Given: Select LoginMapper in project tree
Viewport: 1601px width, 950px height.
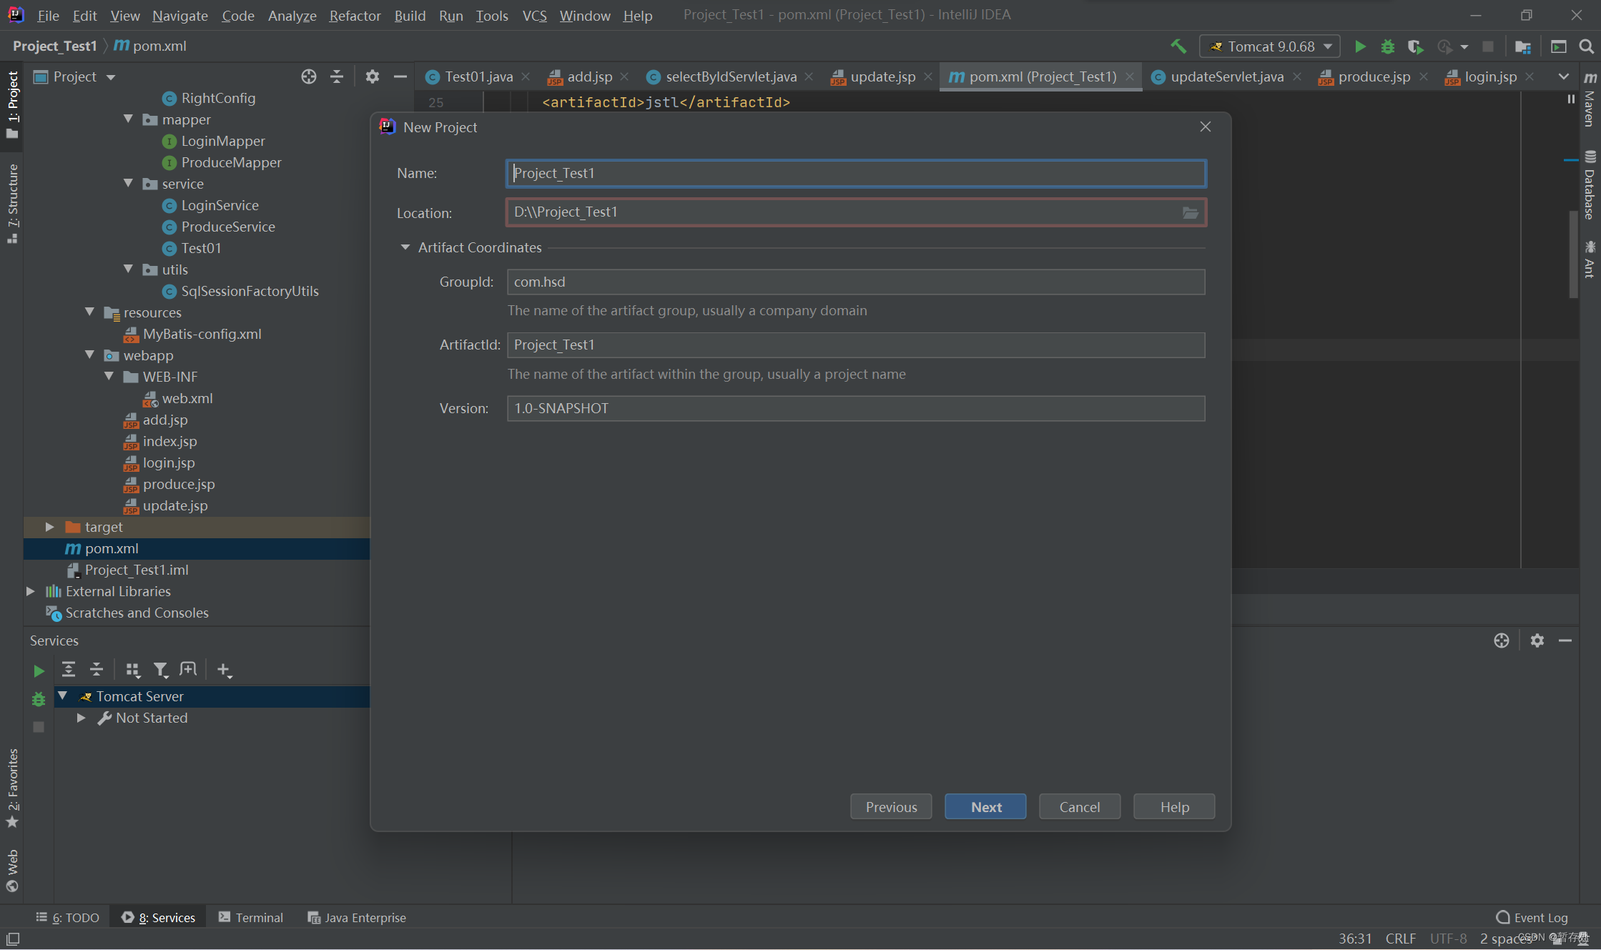Looking at the screenshot, I should (222, 141).
